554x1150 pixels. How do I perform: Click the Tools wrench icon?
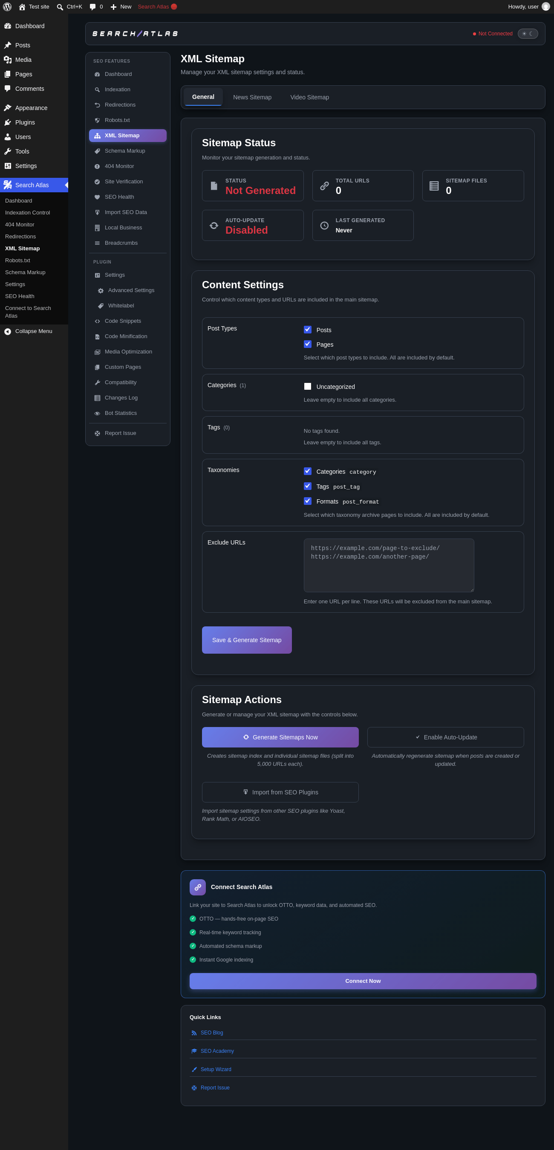8,151
